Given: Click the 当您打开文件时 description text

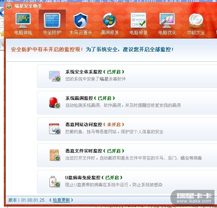Looking at the screenshot, I should pos(133,158).
